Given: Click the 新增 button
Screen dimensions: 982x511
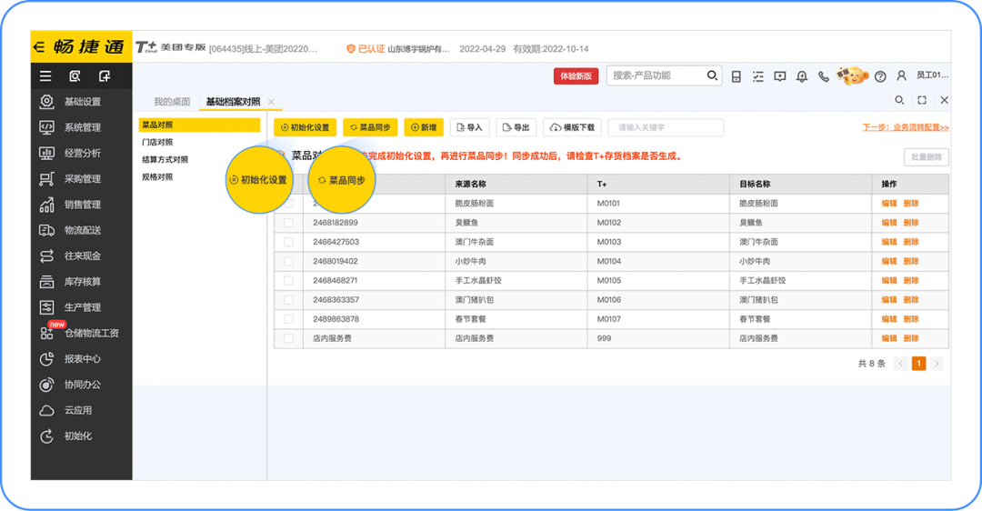Looking at the screenshot, I should coord(423,128).
